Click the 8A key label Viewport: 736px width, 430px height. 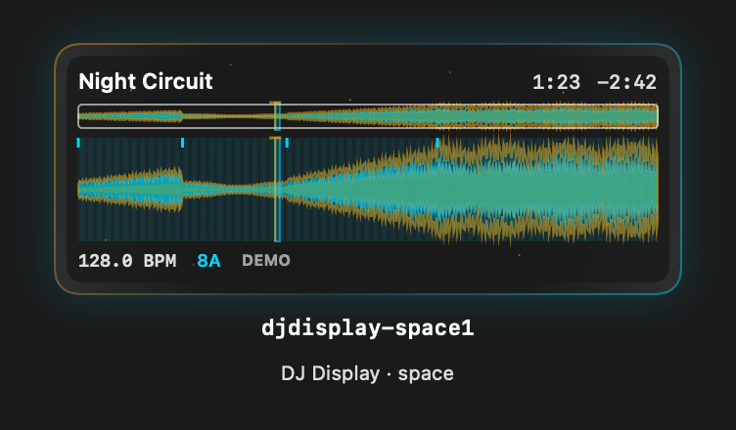tap(208, 261)
